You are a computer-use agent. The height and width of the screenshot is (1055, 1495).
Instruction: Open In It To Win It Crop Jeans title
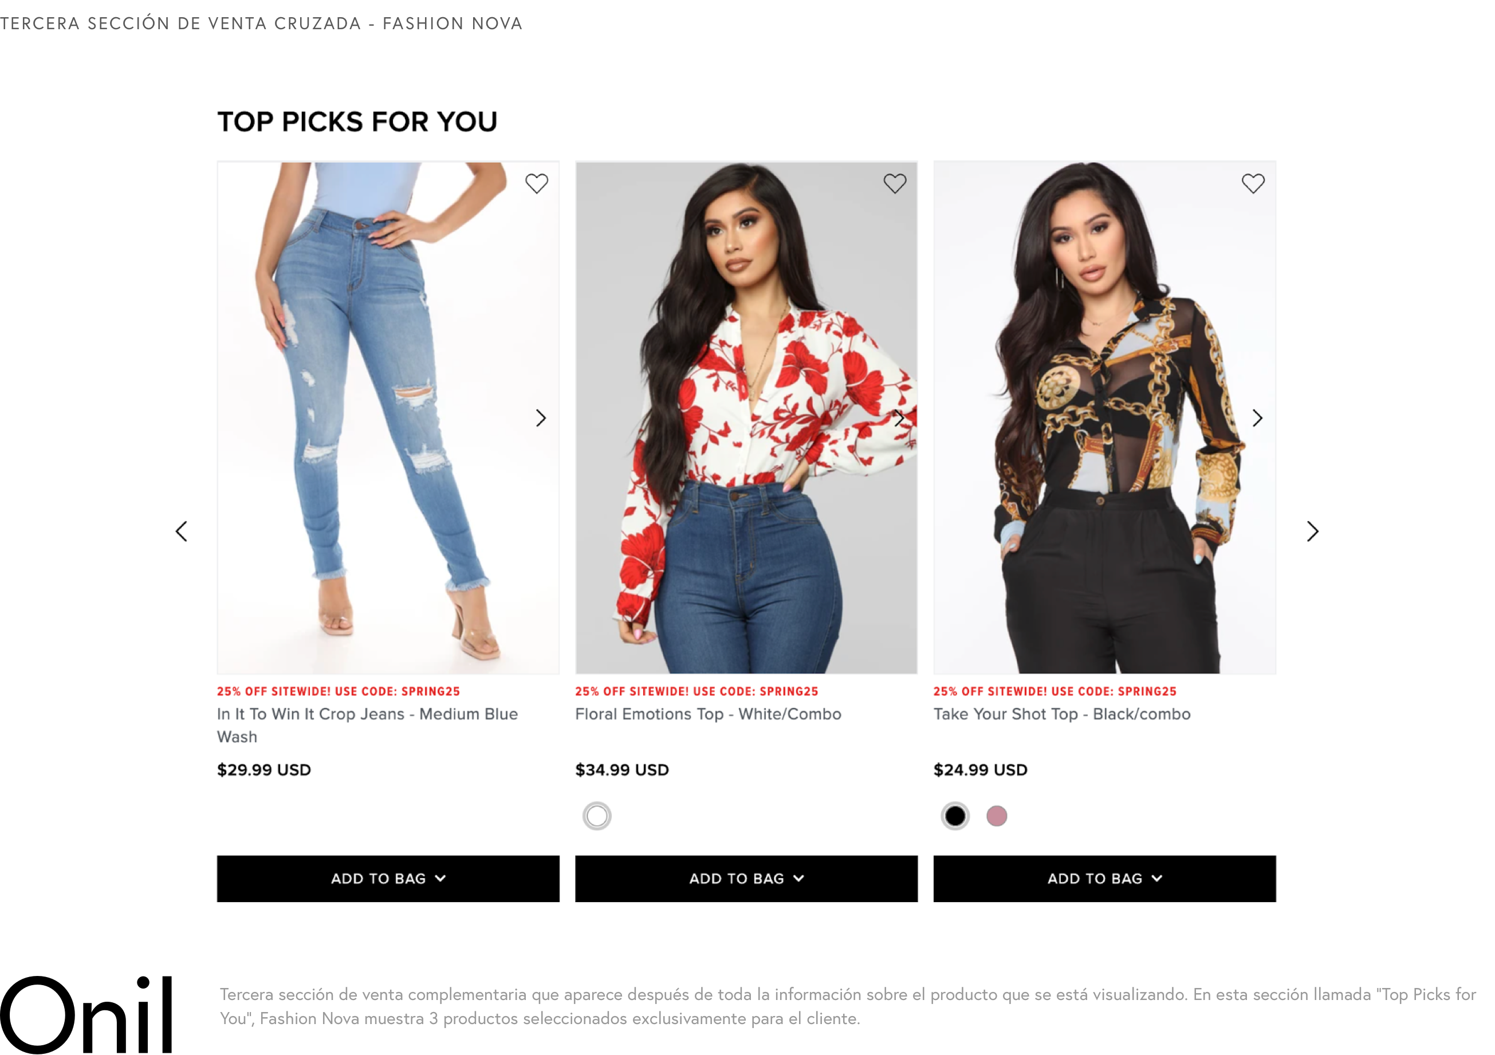click(x=367, y=726)
